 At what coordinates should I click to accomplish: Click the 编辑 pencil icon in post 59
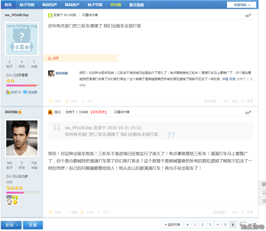[68, 212]
